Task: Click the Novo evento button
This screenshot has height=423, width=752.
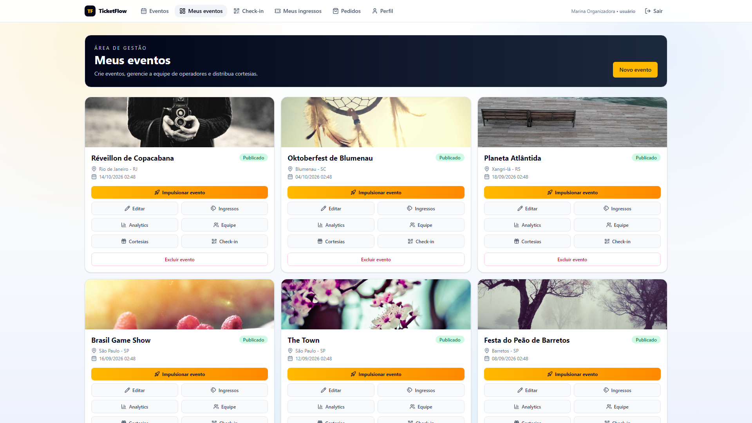Action: [x=635, y=70]
